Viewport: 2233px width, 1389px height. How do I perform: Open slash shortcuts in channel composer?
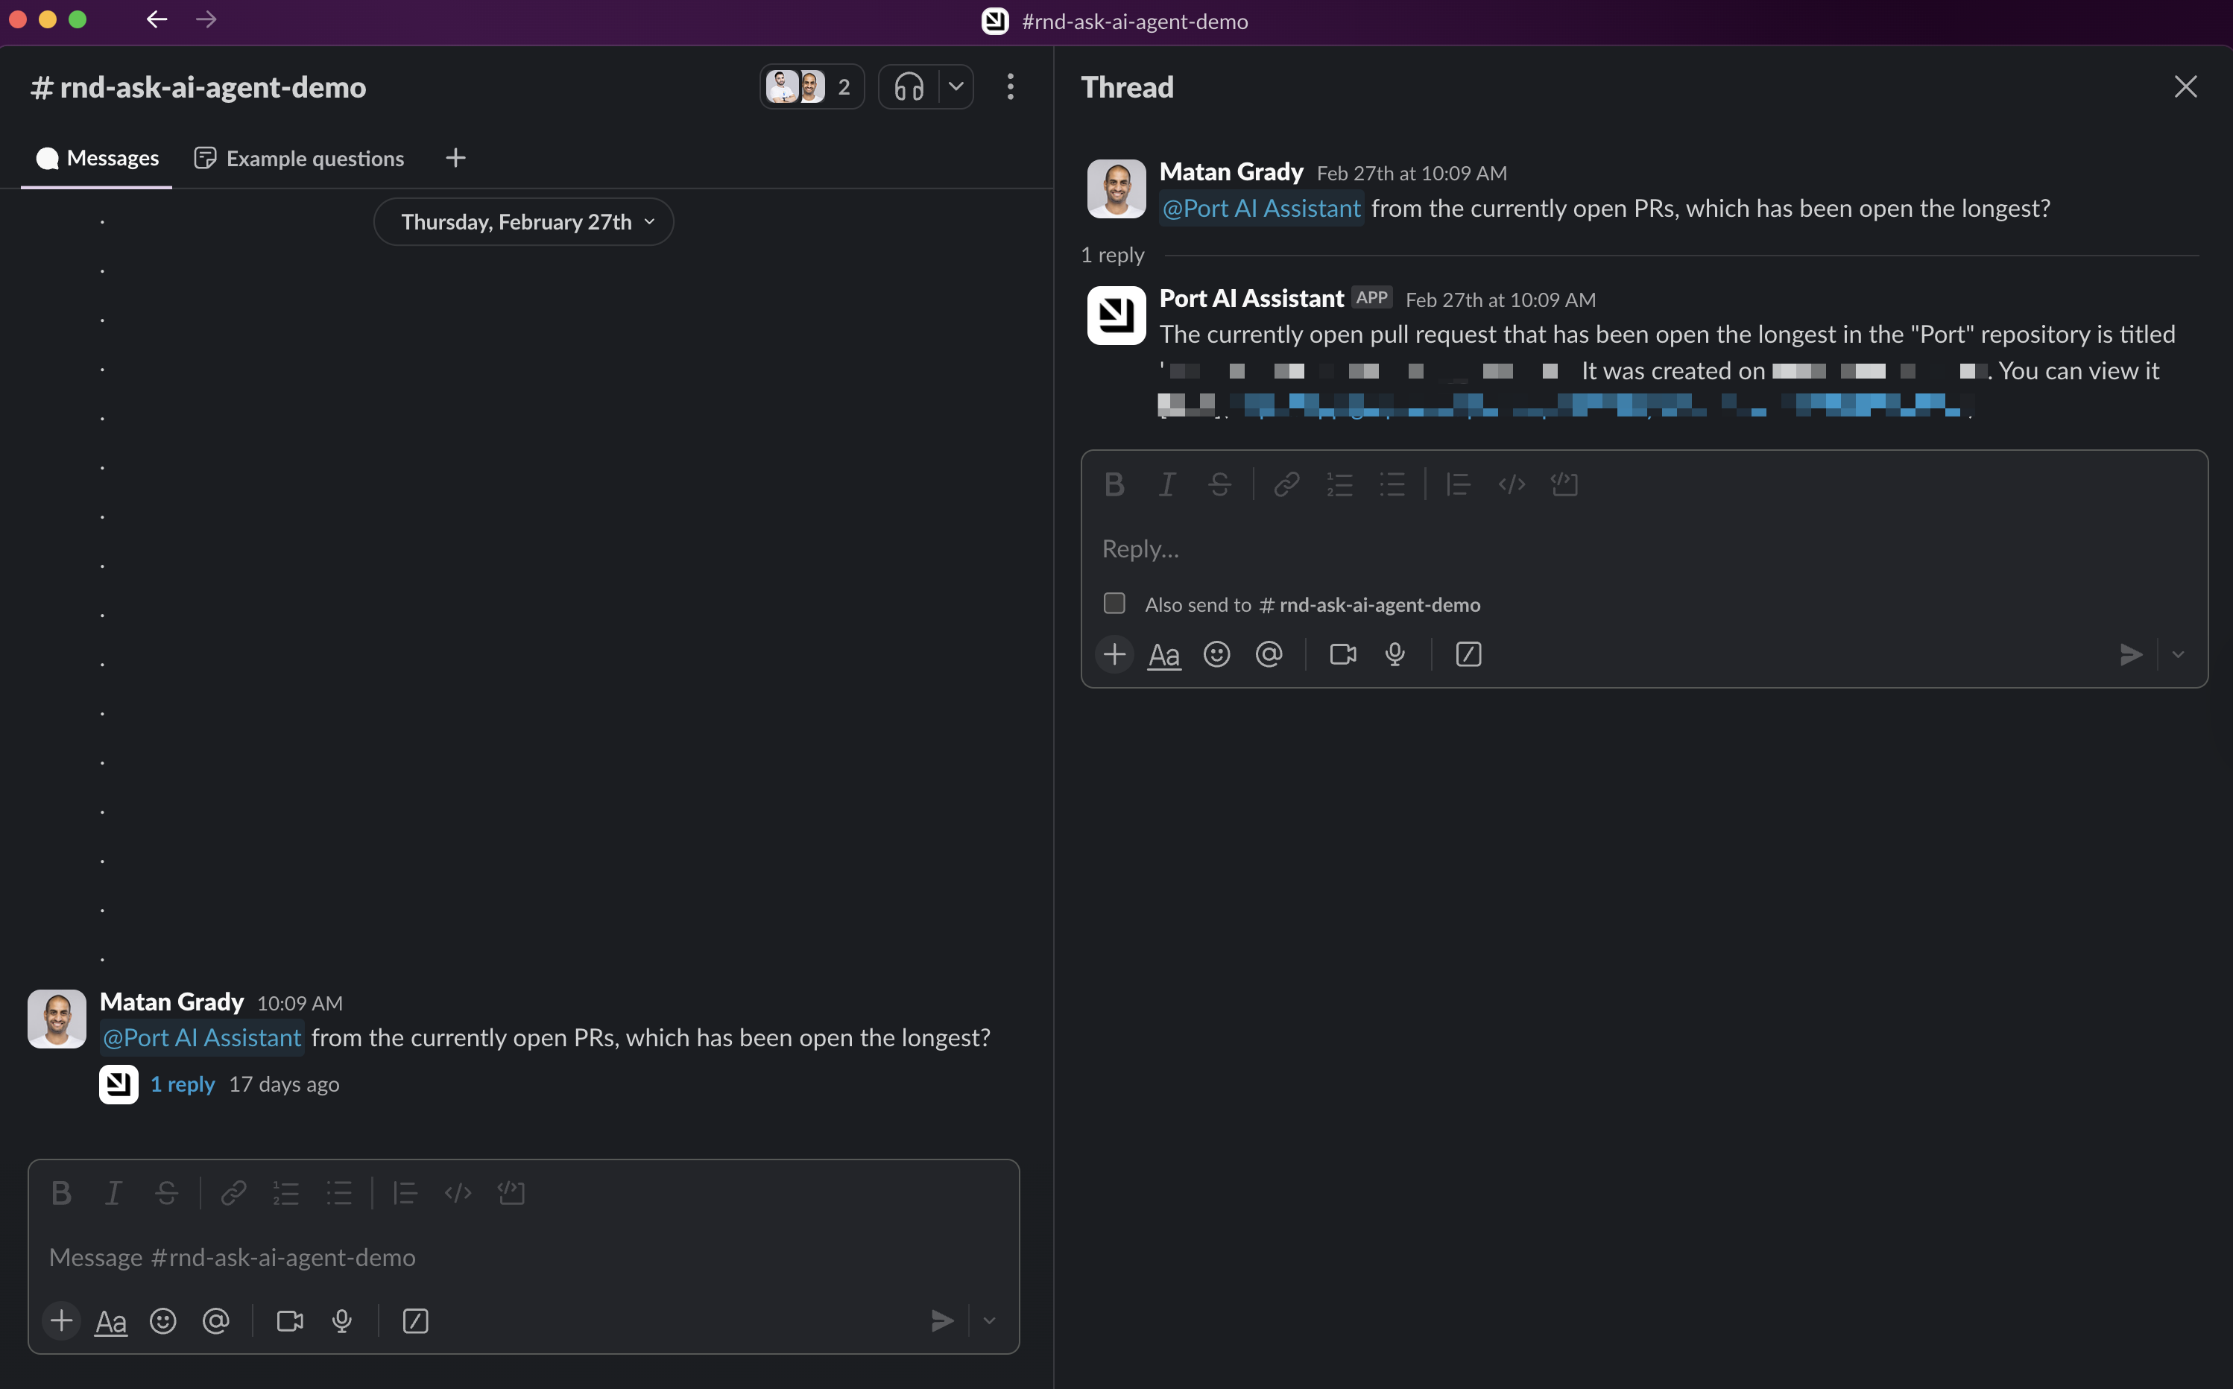(415, 1321)
